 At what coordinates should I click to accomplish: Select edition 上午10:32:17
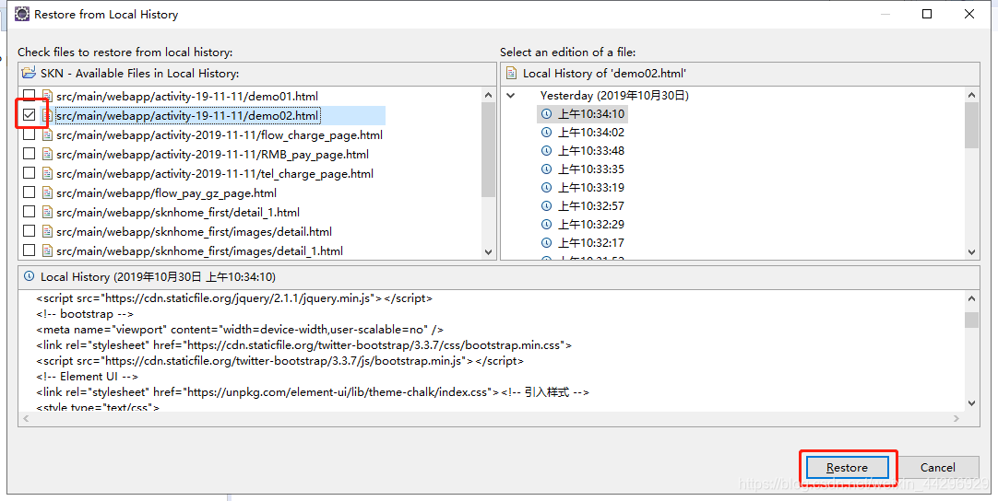pyautogui.click(x=591, y=243)
